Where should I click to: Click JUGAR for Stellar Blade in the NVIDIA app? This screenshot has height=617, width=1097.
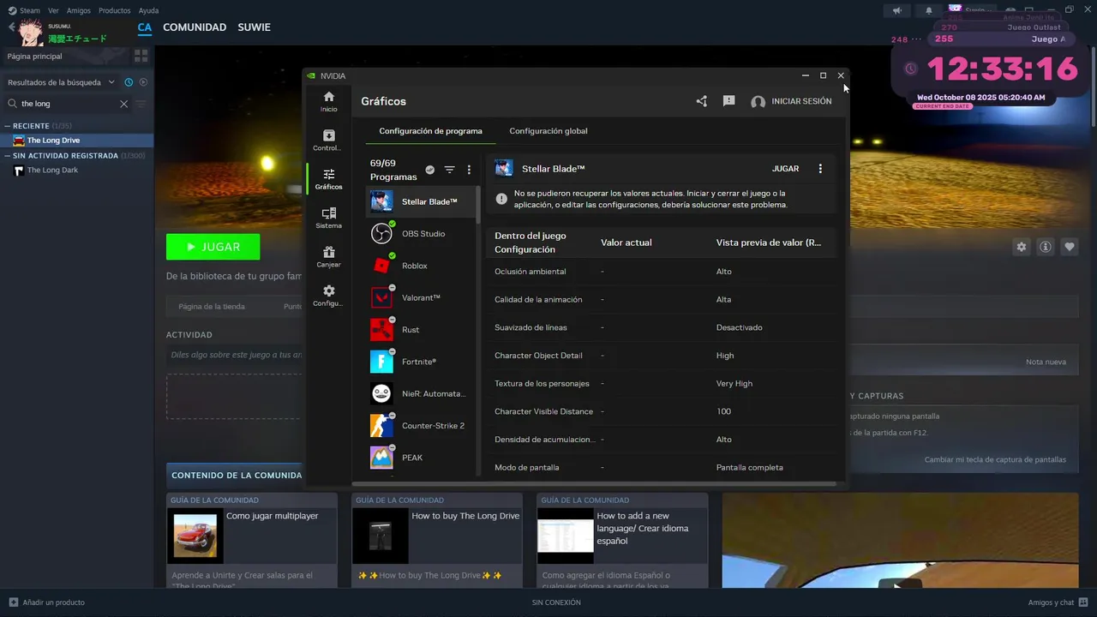coord(785,169)
